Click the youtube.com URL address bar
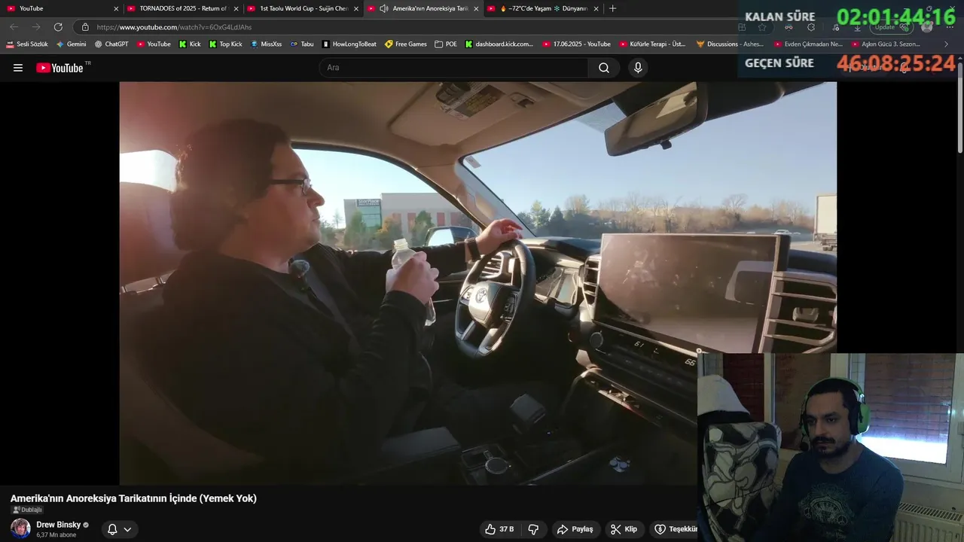Image resolution: width=964 pixels, height=542 pixels. (407, 27)
